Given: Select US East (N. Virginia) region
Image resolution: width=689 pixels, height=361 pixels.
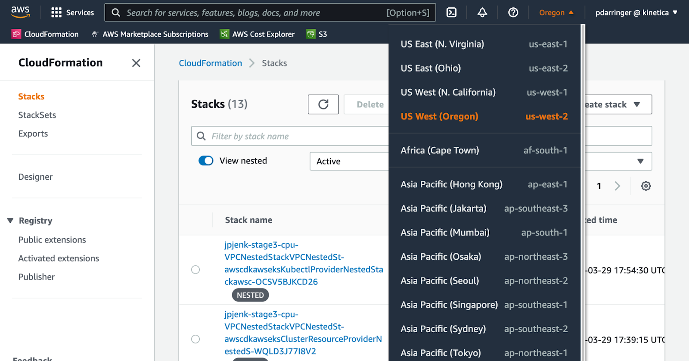Looking at the screenshot, I should [x=484, y=44].
